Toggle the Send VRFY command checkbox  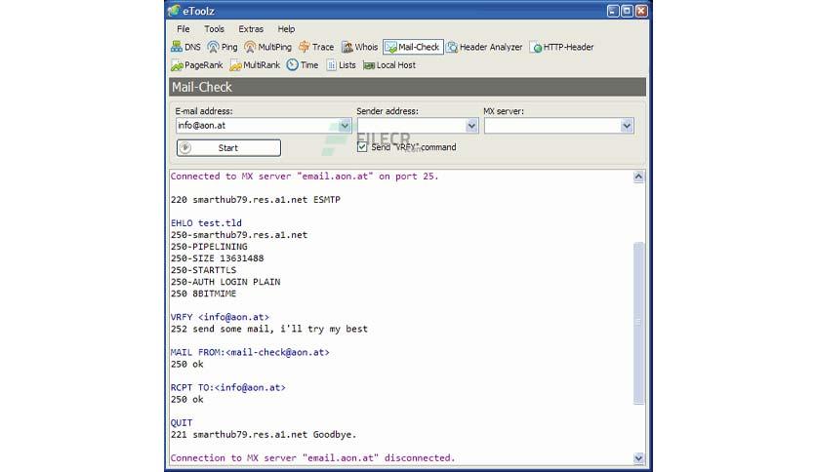coord(362,147)
